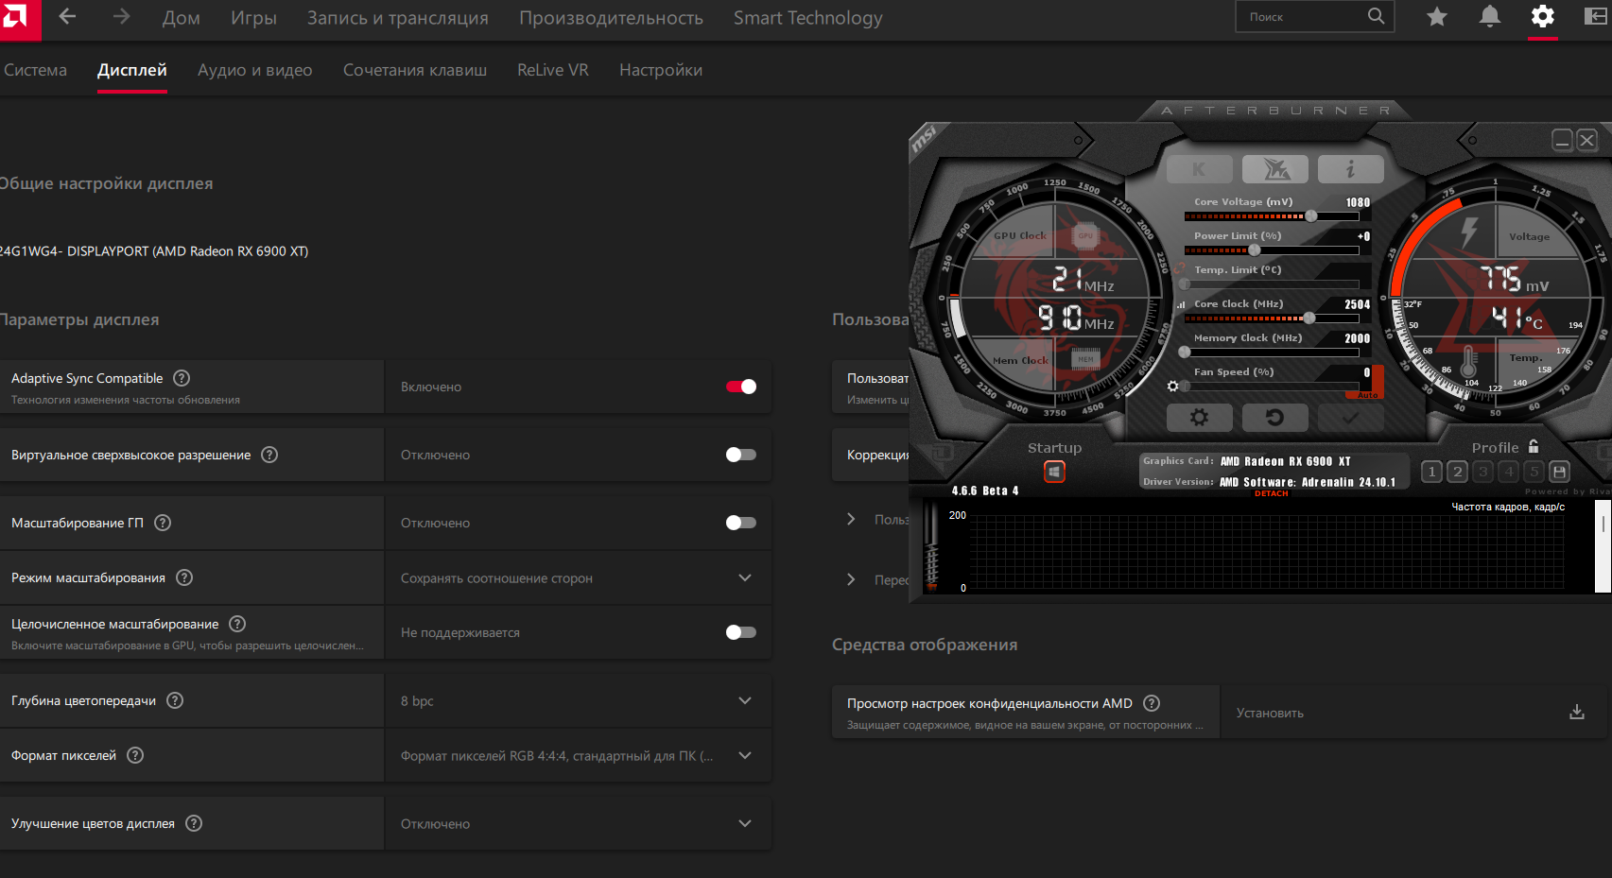Viewport: 1612px width, 878px height.
Task: Select Afterburner profile slot 2
Action: coord(1457,472)
